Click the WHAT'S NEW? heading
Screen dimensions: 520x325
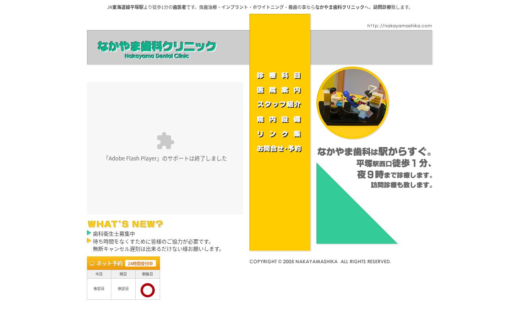(x=125, y=224)
